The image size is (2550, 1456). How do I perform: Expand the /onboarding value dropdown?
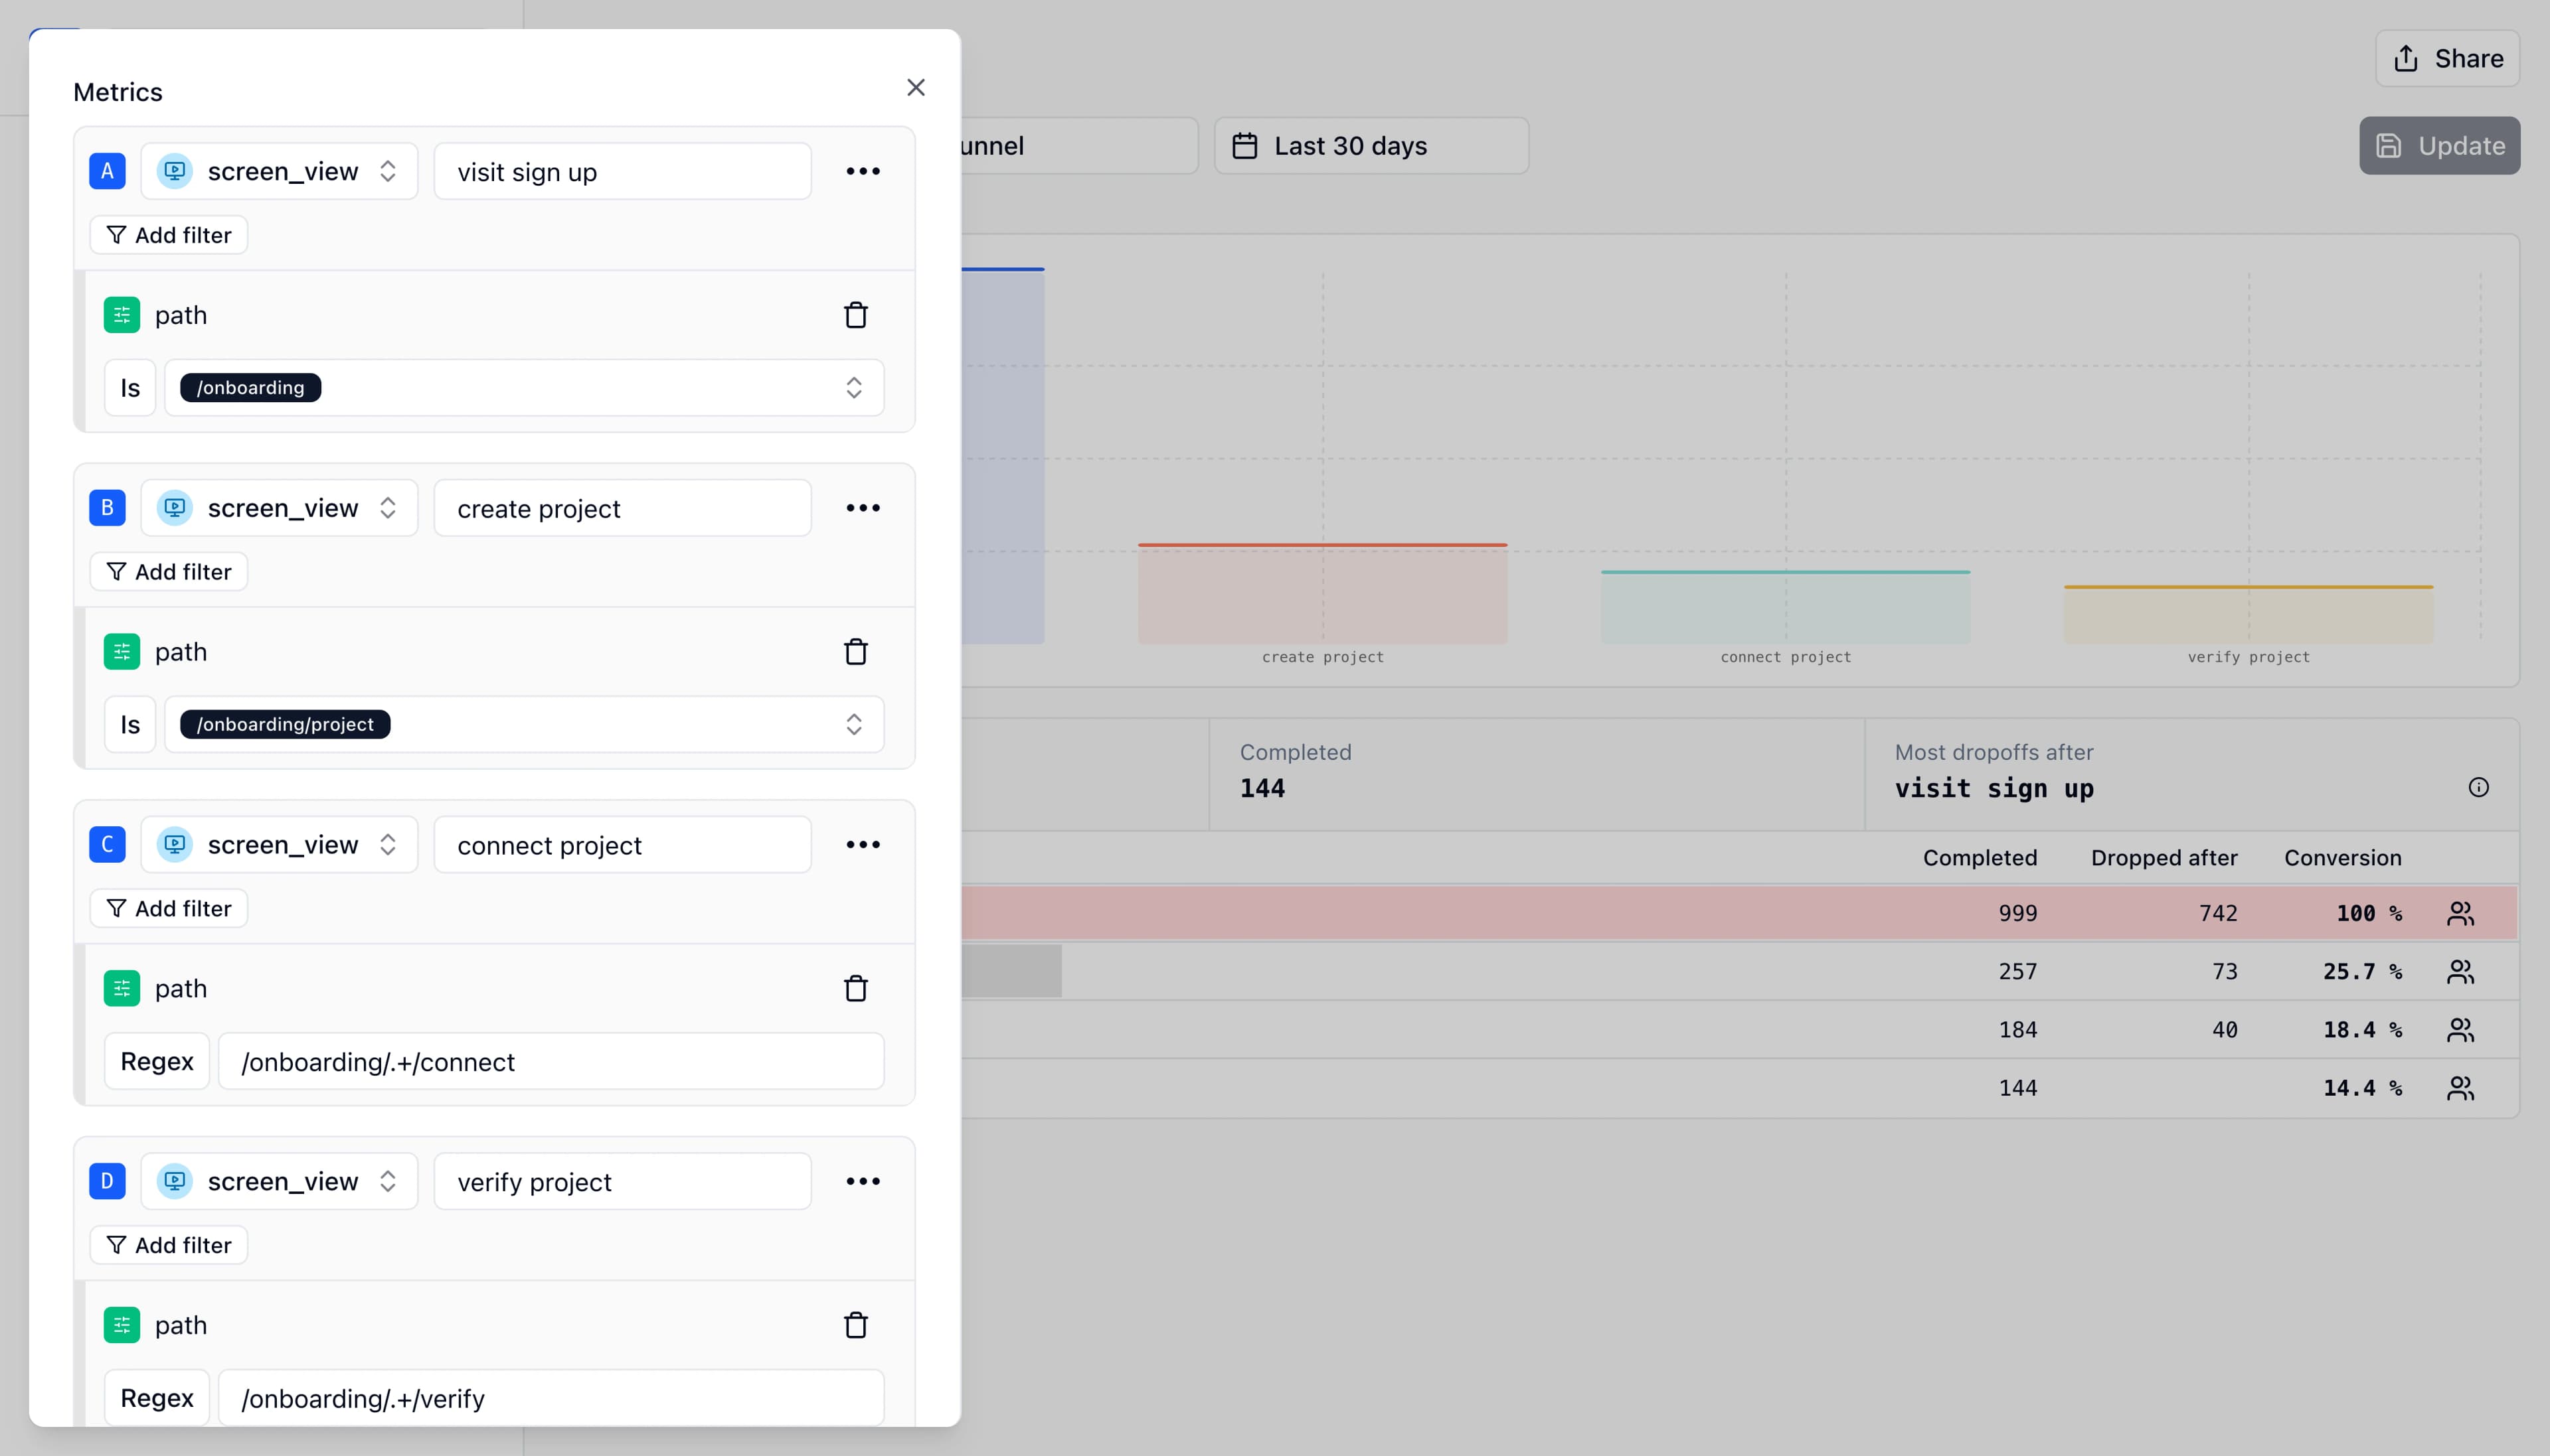pos(853,387)
